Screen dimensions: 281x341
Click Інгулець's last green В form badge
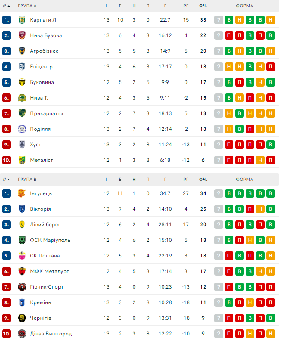click(271, 193)
